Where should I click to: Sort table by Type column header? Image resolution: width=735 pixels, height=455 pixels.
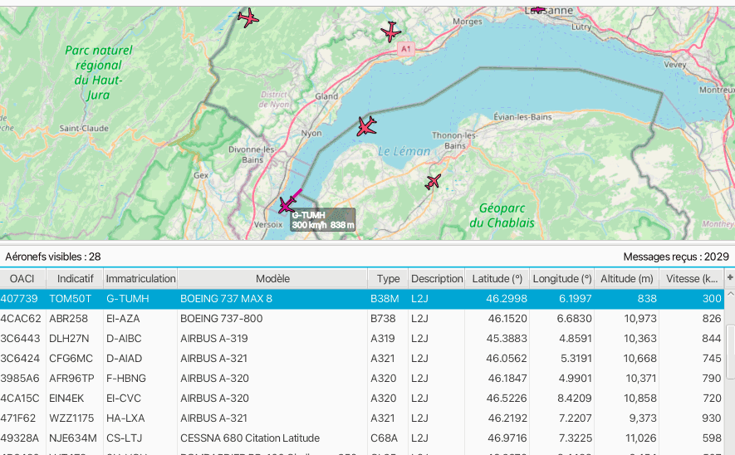pyautogui.click(x=388, y=279)
